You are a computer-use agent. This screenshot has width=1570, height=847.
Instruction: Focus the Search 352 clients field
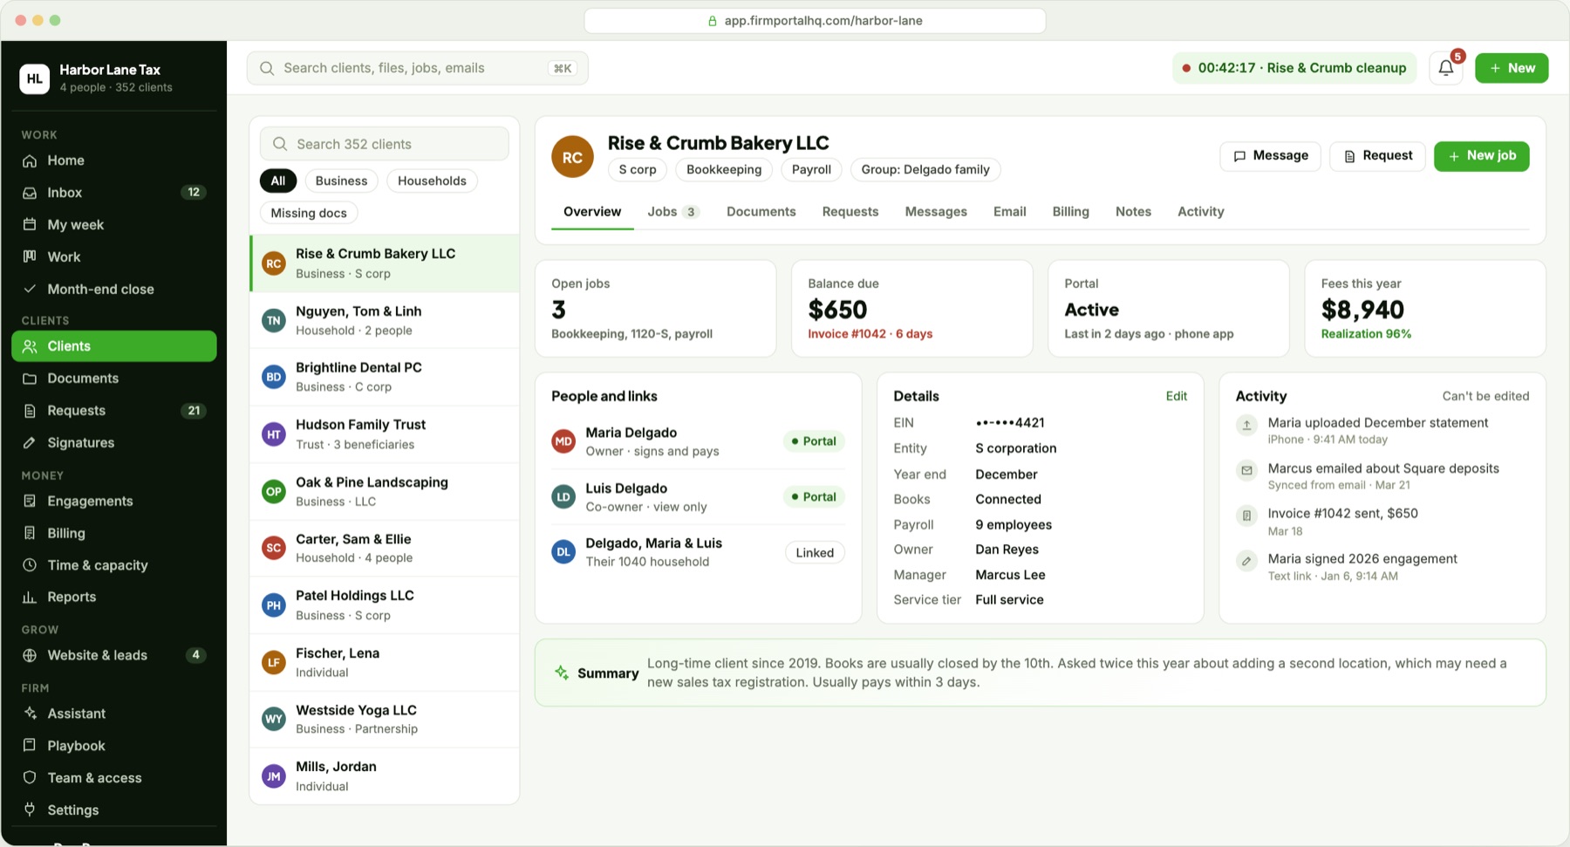[385, 144]
